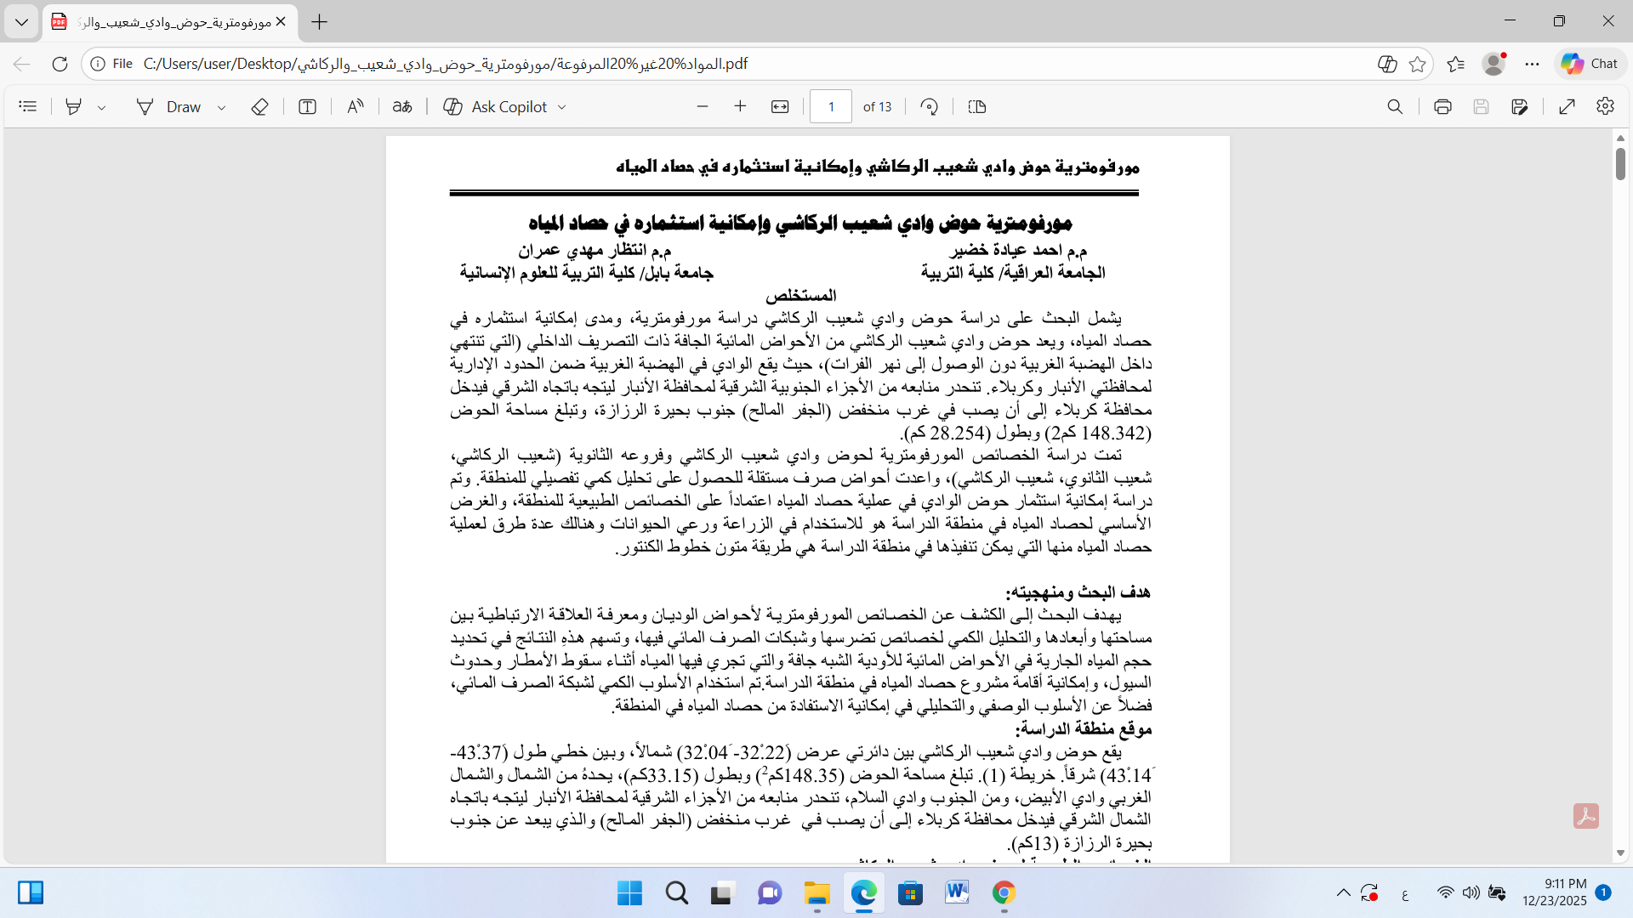Viewport: 1633px width, 918px height.
Task: Open Ask Copilot
Action: coord(496,106)
